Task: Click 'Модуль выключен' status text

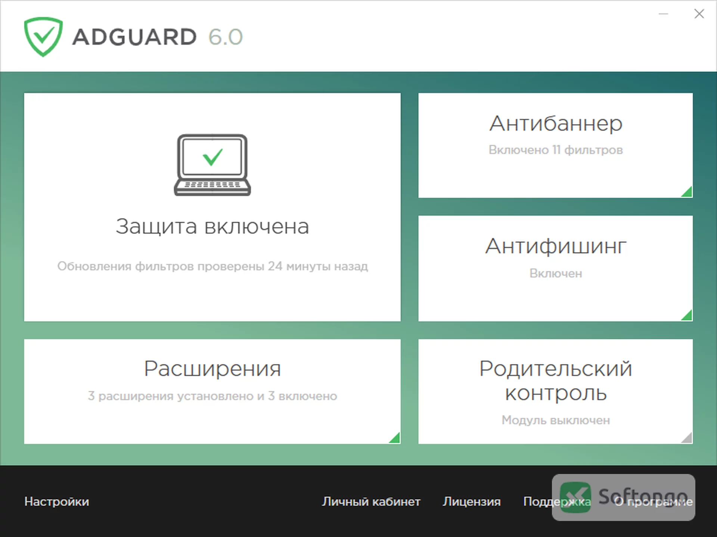Action: pyautogui.click(x=555, y=420)
